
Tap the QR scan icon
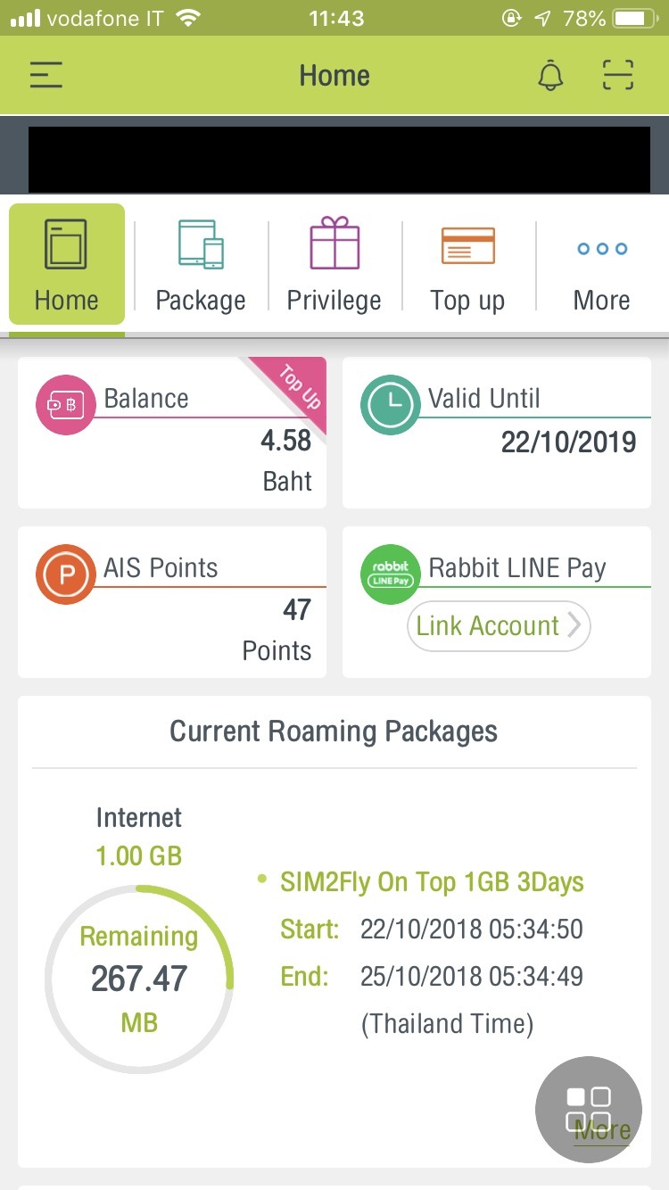pyautogui.click(x=617, y=75)
